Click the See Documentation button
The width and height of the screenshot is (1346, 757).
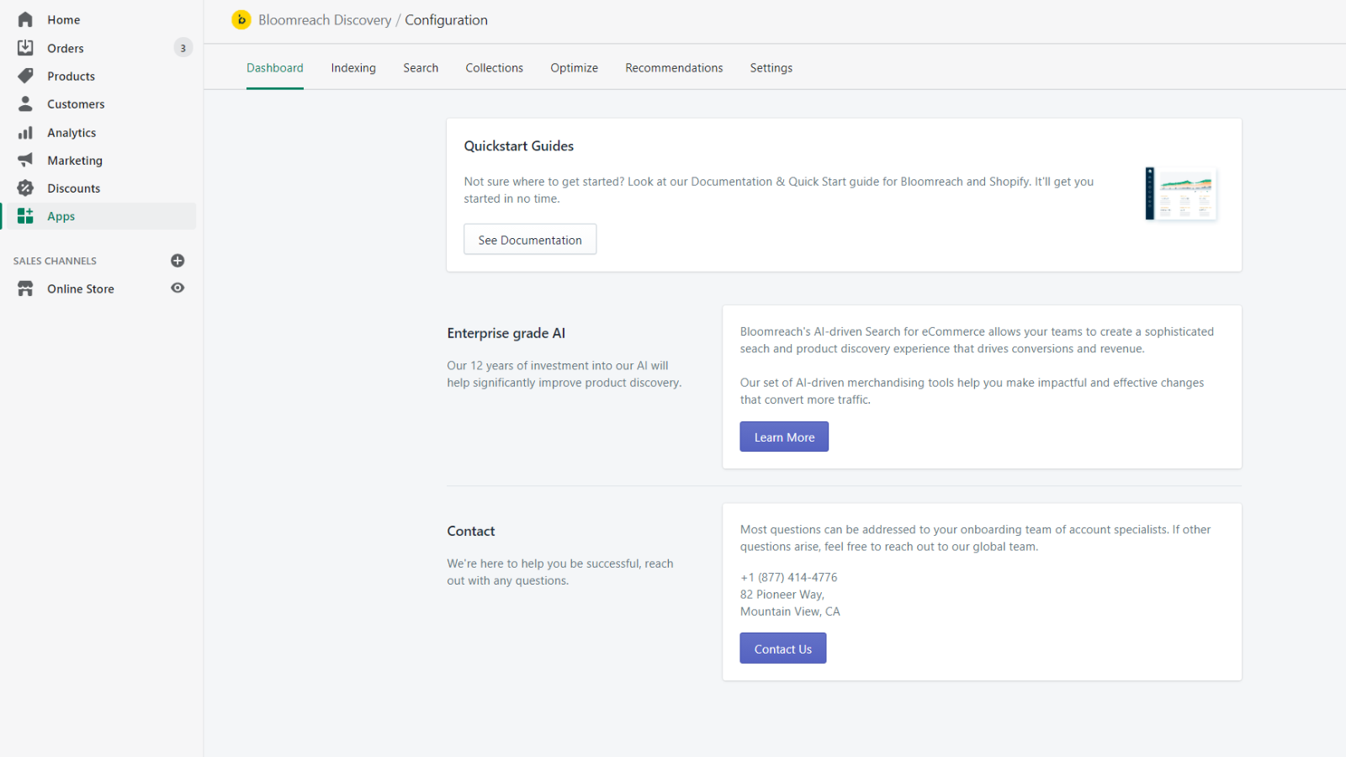pyautogui.click(x=530, y=240)
